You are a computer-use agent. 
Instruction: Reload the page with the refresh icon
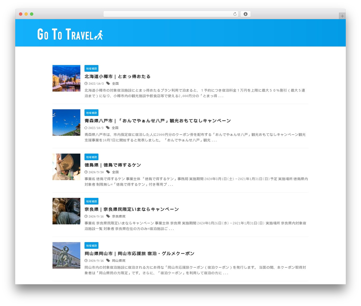point(235,14)
